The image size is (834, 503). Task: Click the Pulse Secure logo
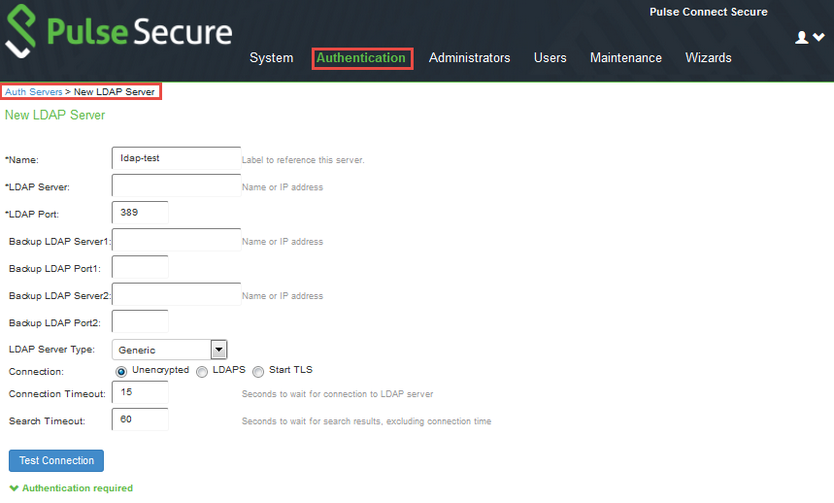click(x=119, y=32)
